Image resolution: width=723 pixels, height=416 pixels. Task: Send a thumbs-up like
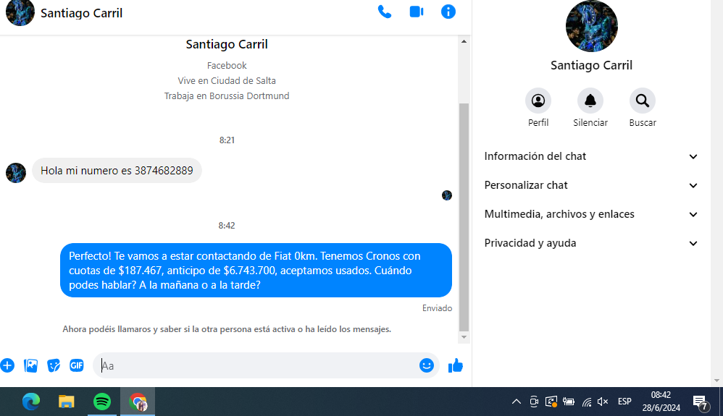click(x=456, y=365)
